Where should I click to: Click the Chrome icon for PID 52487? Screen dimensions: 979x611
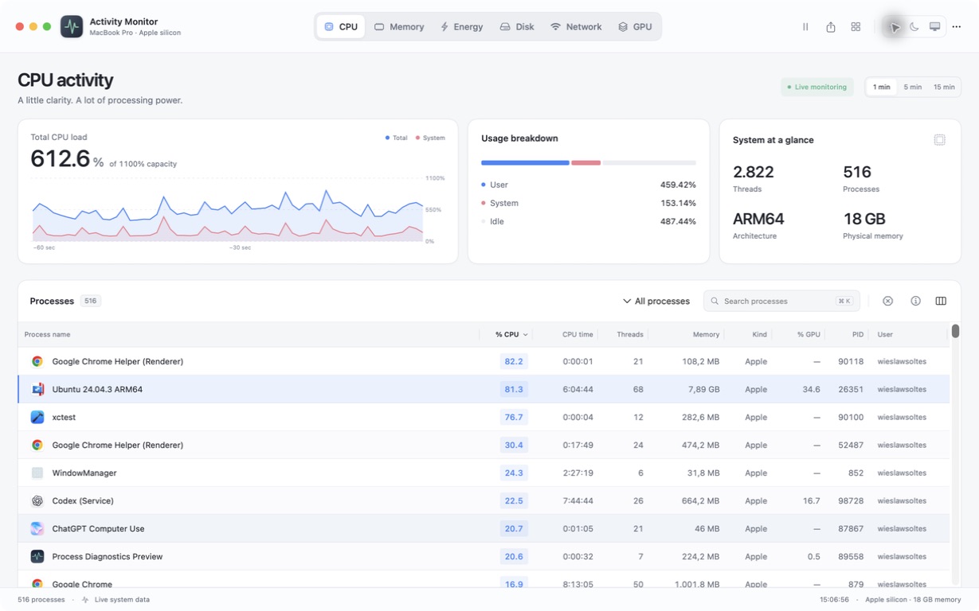click(37, 445)
